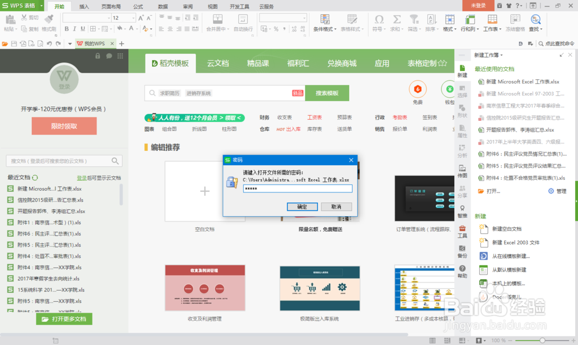
Task: Click the new tab plus button
Action: tap(121, 43)
